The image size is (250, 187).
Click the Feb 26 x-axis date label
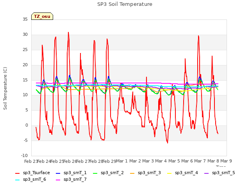coord(70,161)
